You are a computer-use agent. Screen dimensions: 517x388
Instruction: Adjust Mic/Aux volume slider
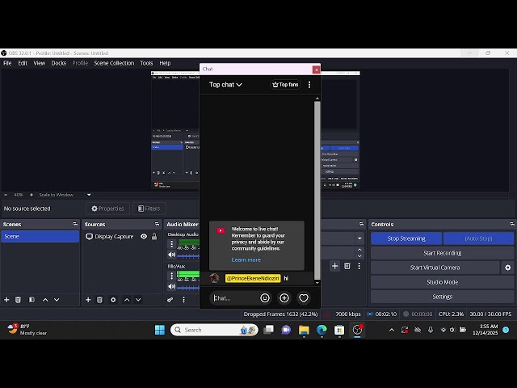pos(188,288)
